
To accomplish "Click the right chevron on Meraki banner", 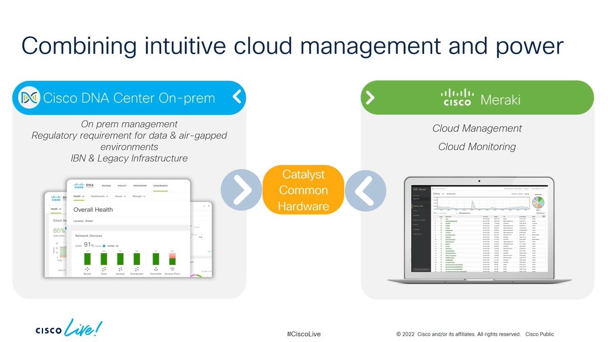I will tap(370, 97).
